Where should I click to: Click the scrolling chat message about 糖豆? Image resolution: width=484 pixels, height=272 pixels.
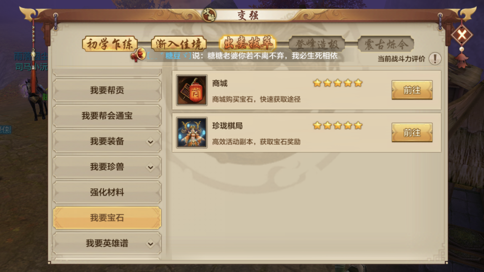pos(242,56)
